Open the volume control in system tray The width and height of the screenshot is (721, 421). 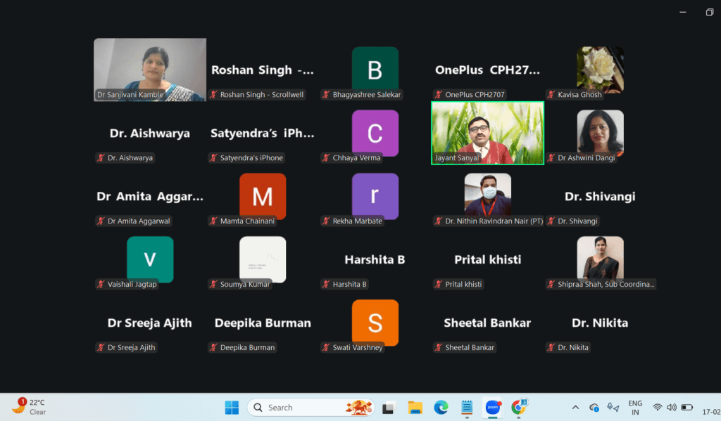pyautogui.click(x=671, y=408)
